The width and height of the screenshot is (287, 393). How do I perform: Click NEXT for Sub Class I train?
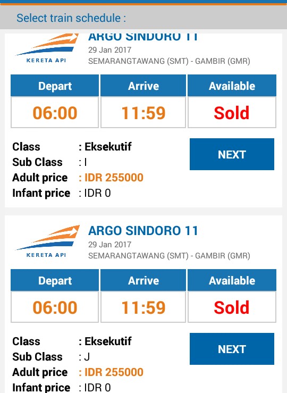[x=232, y=154]
